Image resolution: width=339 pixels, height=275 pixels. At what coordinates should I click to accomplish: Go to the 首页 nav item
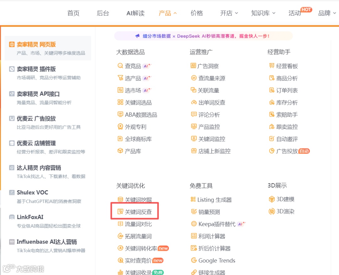coord(73,13)
